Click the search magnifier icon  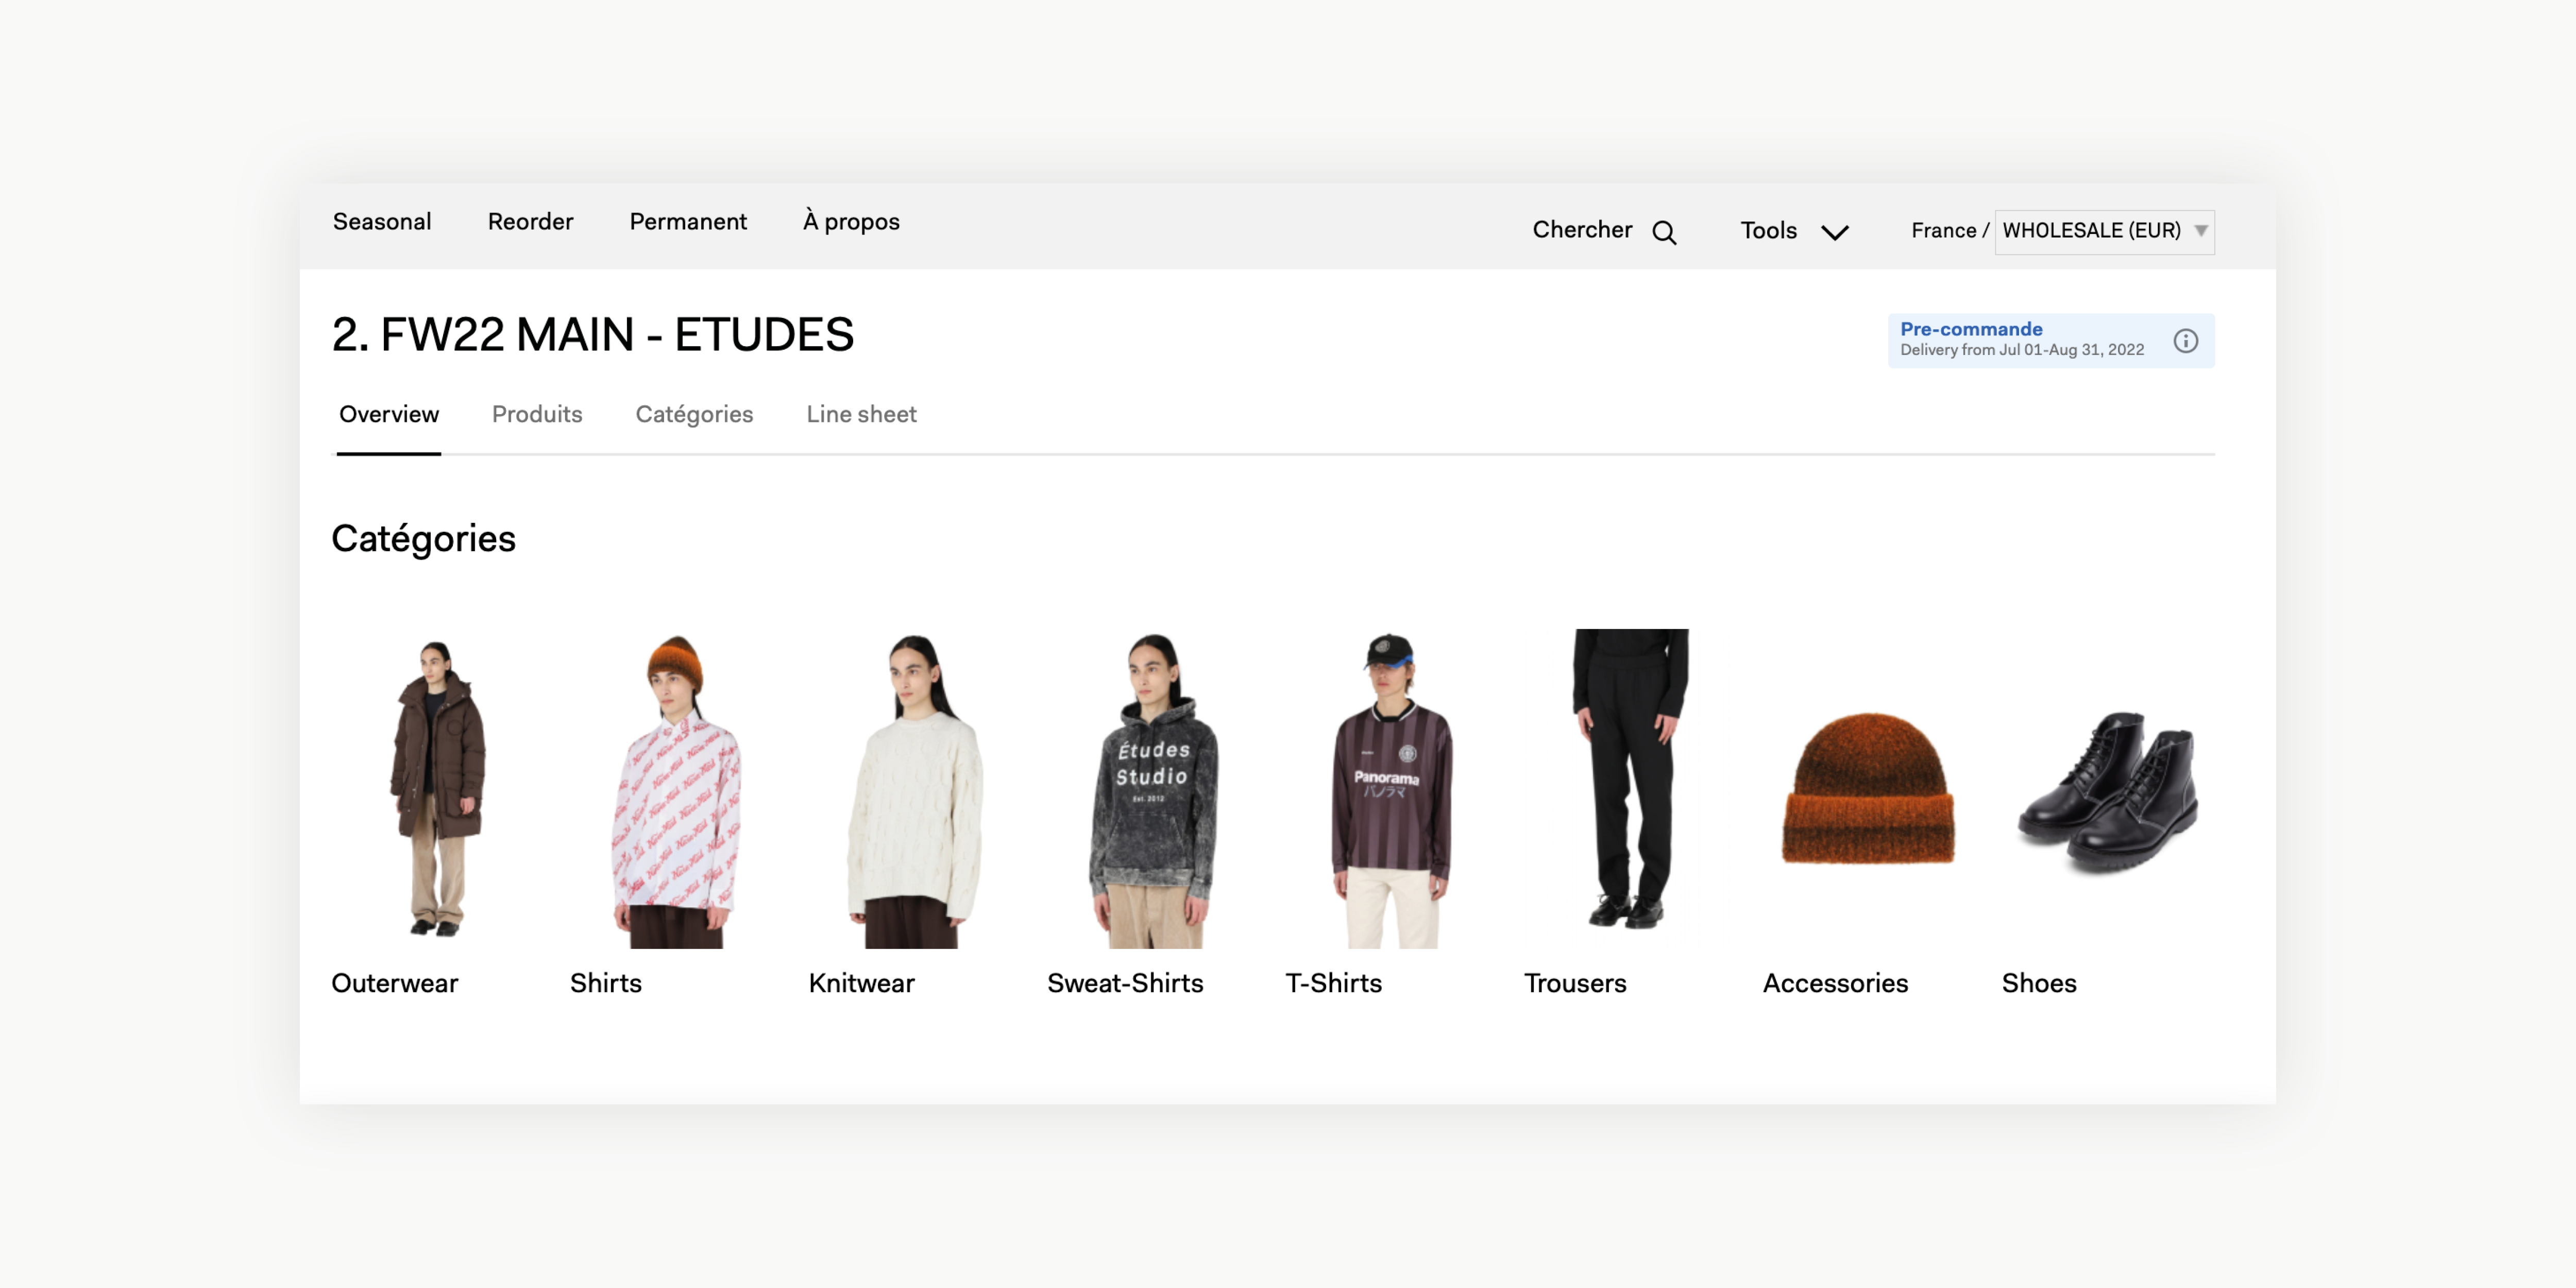[x=1664, y=232]
